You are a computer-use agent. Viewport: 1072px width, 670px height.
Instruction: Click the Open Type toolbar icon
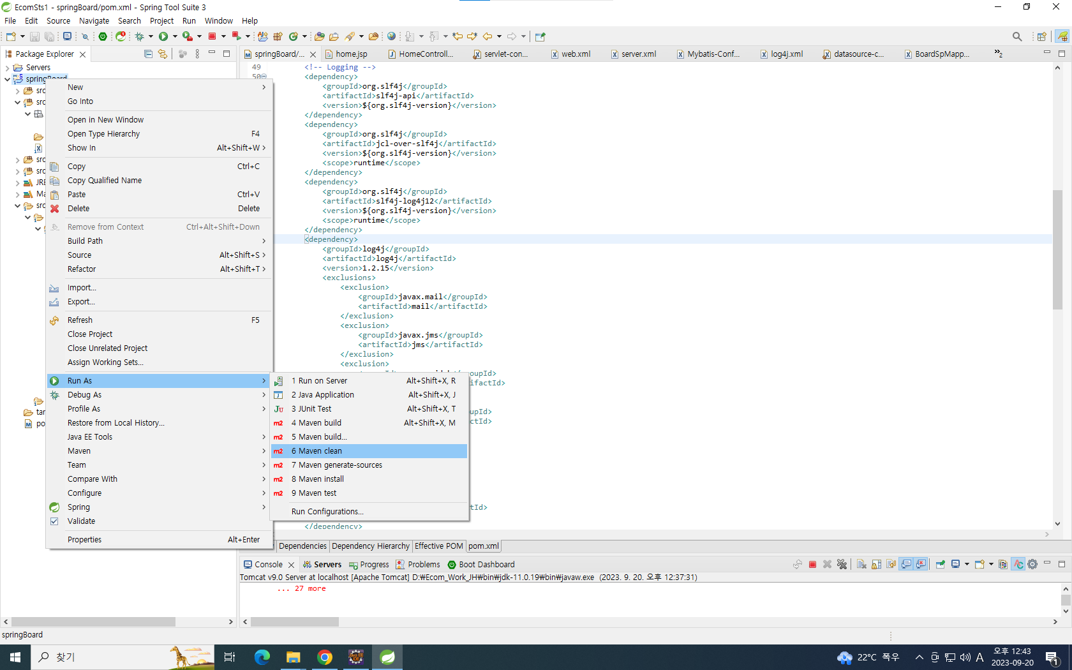point(320,36)
